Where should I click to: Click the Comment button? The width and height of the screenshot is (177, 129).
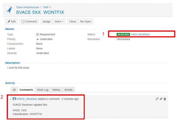point(29,21)
